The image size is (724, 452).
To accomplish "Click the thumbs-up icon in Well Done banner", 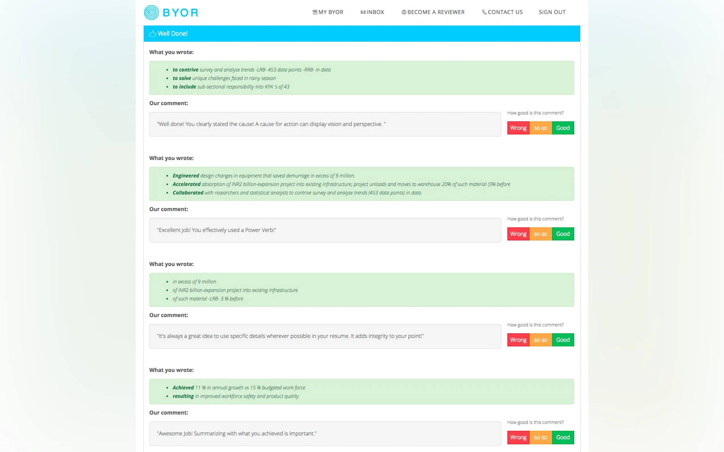I will pos(153,34).
